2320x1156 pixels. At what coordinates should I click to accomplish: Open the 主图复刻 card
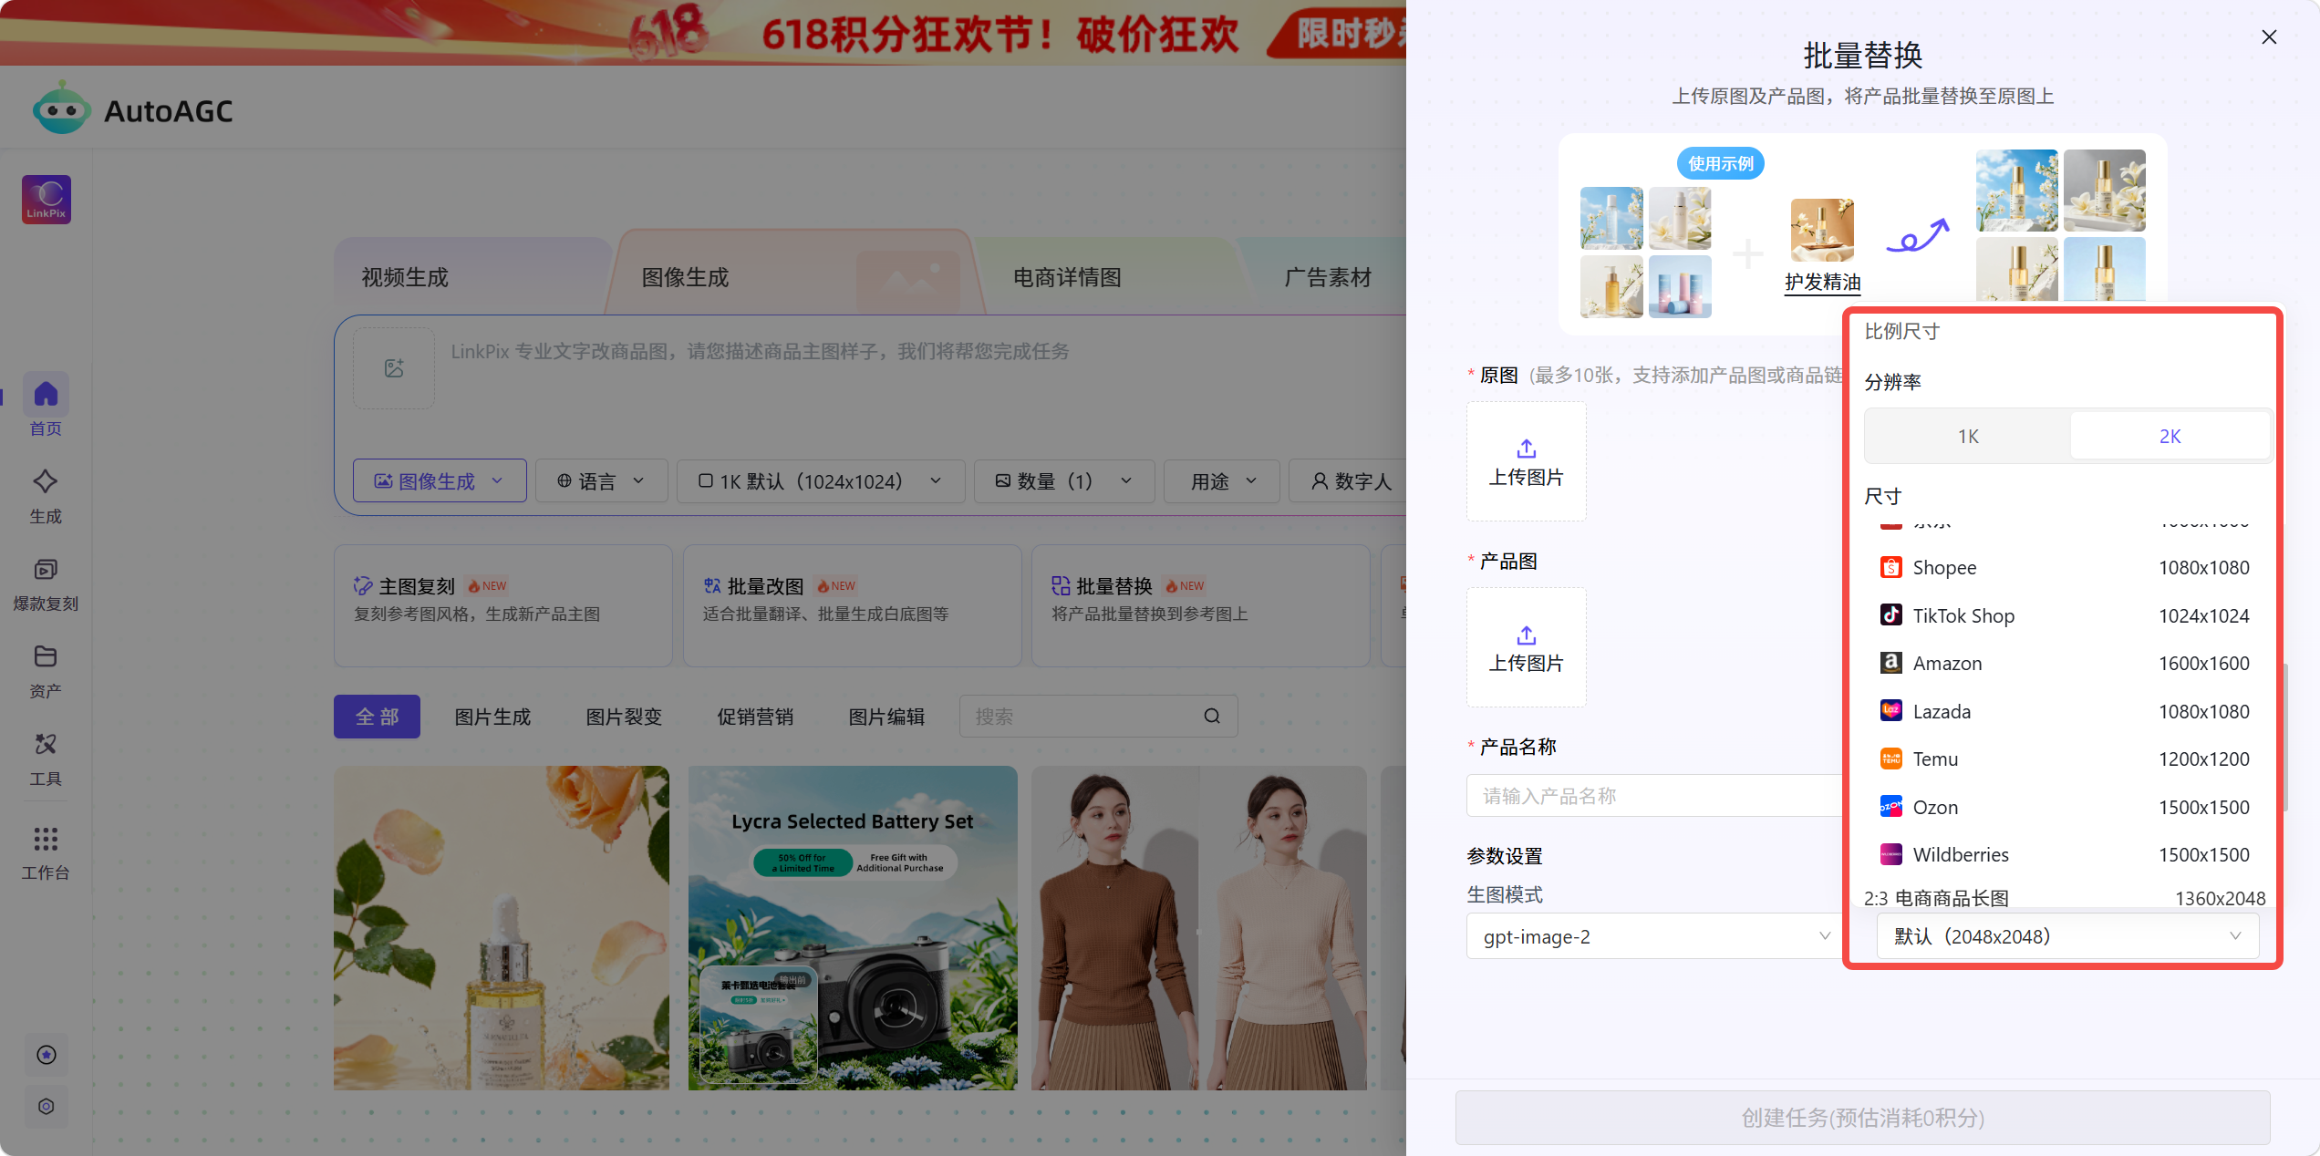502,605
